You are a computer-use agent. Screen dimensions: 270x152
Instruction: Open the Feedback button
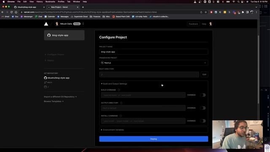(x=193, y=24)
